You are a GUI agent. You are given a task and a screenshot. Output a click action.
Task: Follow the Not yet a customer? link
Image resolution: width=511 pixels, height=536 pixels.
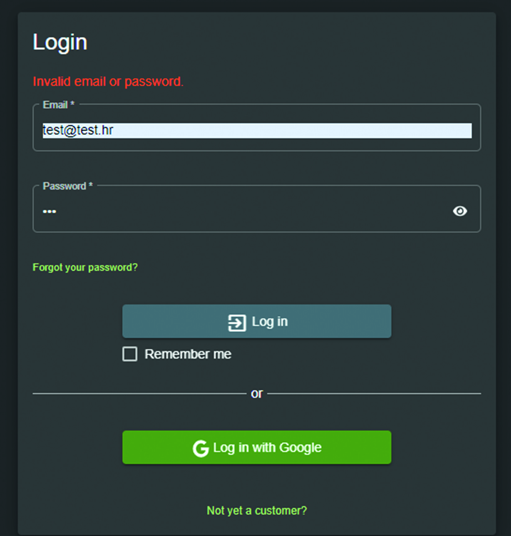257,510
